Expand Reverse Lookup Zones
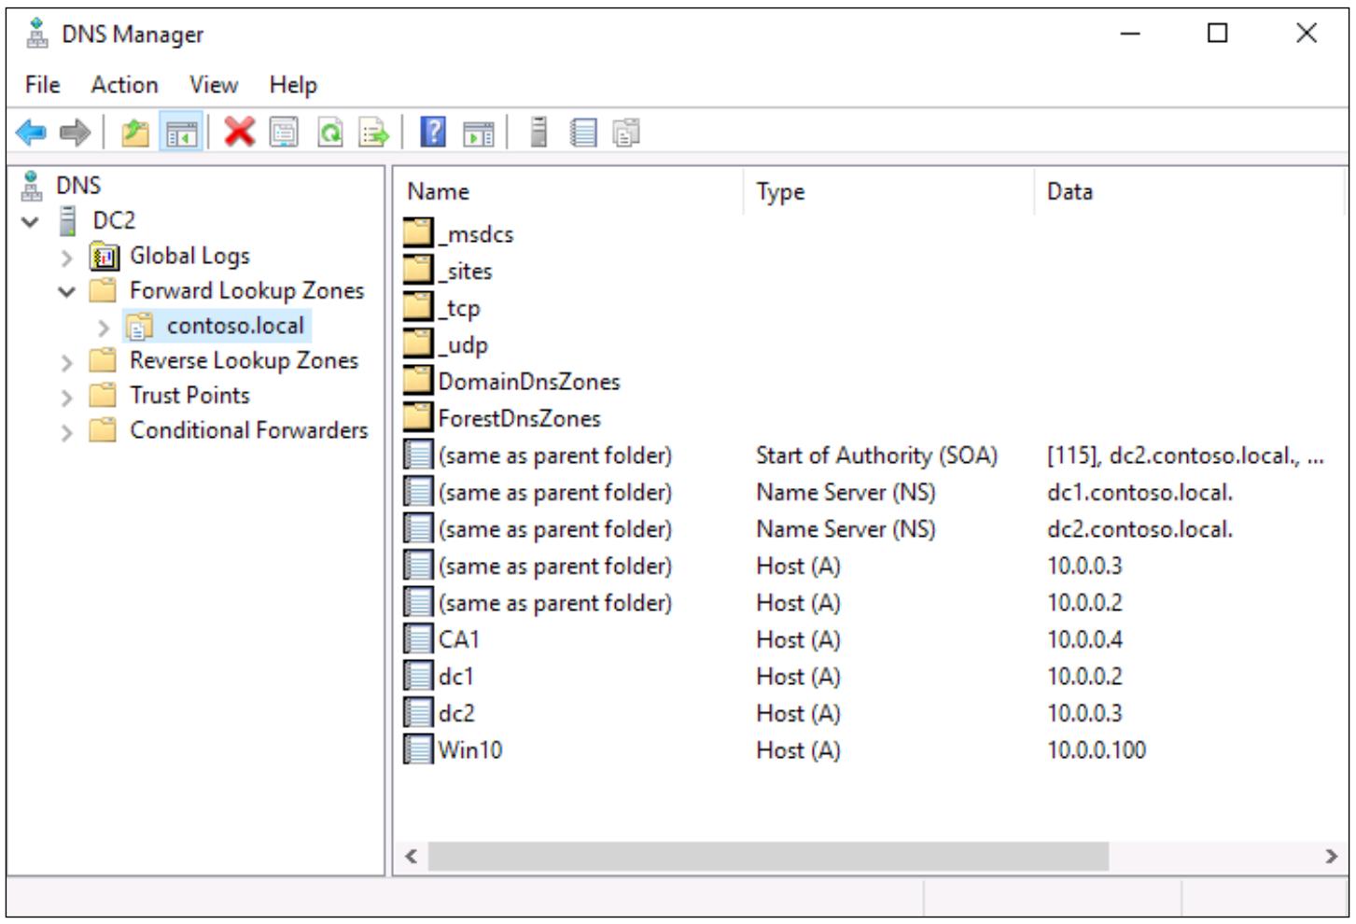The image size is (1356, 924). (67, 362)
